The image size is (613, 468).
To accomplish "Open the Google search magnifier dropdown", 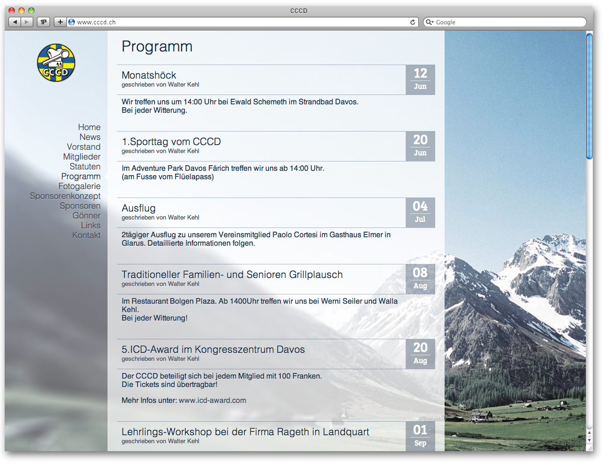I will coord(429,22).
